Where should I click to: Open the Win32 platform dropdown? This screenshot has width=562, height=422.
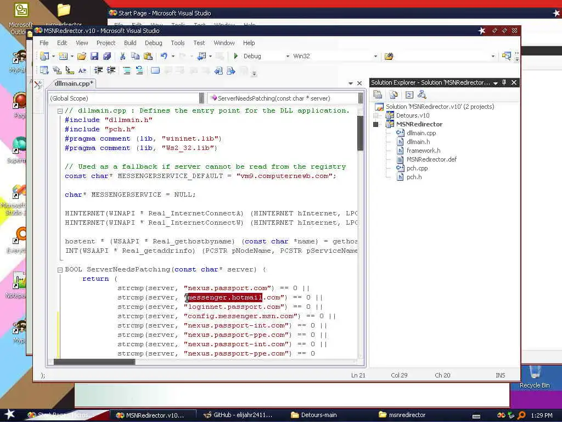[375, 57]
